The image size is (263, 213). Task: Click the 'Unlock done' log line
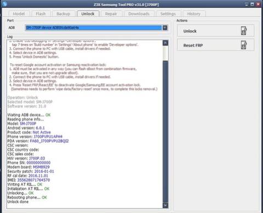point(18,201)
